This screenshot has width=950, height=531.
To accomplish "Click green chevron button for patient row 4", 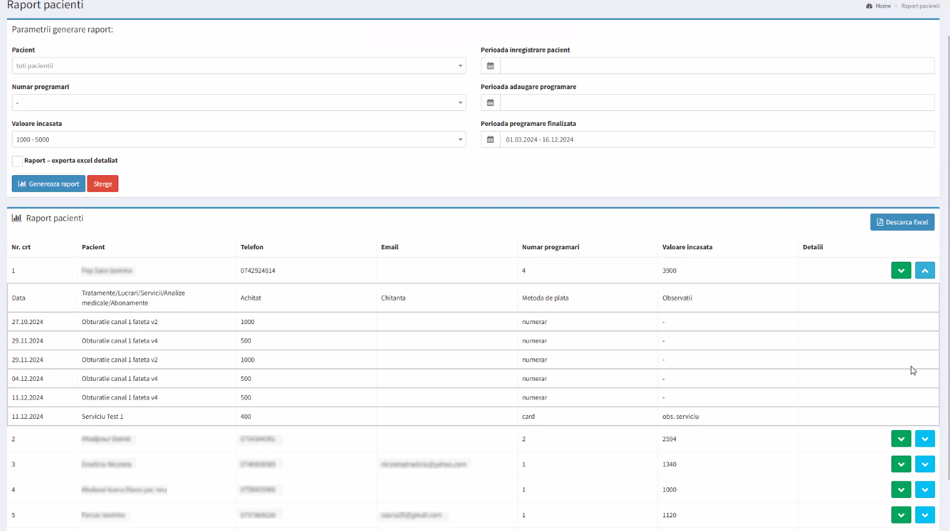I will point(901,490).
